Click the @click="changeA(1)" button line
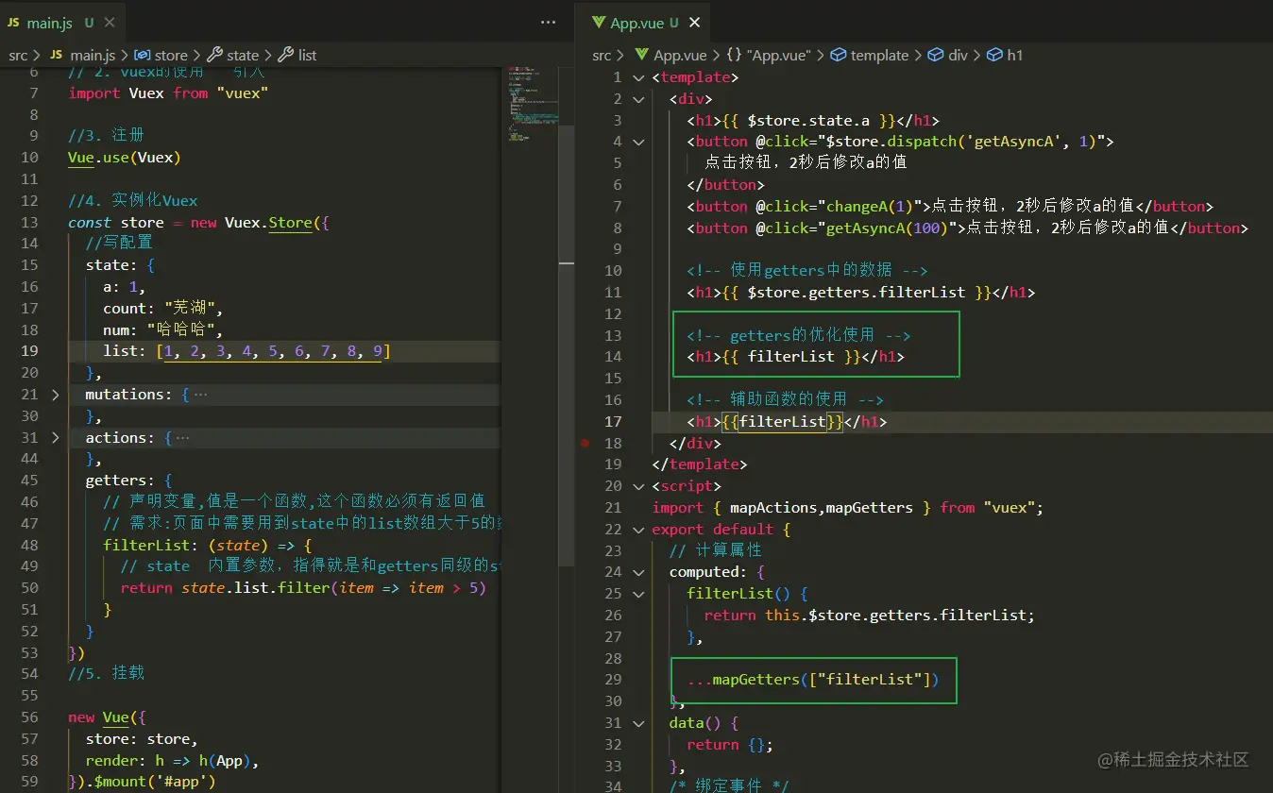 [x=950, y=207]
